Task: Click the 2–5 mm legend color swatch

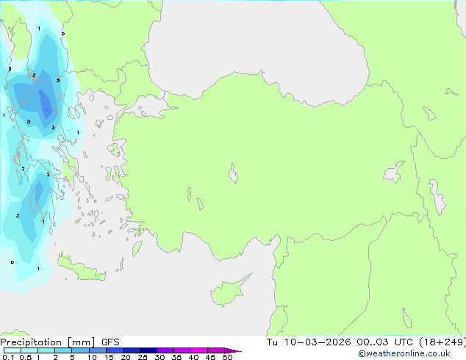Action: tap(63, 350)
